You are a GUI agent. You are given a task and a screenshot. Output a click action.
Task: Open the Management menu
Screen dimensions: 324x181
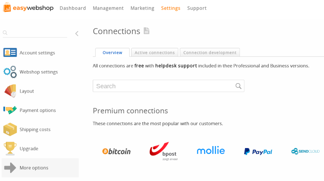coord(108,8)
